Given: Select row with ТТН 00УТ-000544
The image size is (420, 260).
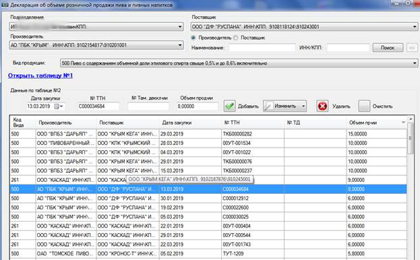Looking at the screenshot, I should (208, 235).
